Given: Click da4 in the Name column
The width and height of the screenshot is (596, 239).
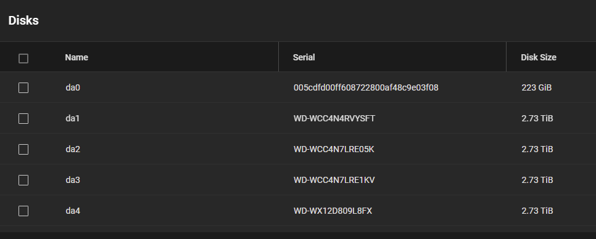Looking at the screenshot, I should pos(73,211).
